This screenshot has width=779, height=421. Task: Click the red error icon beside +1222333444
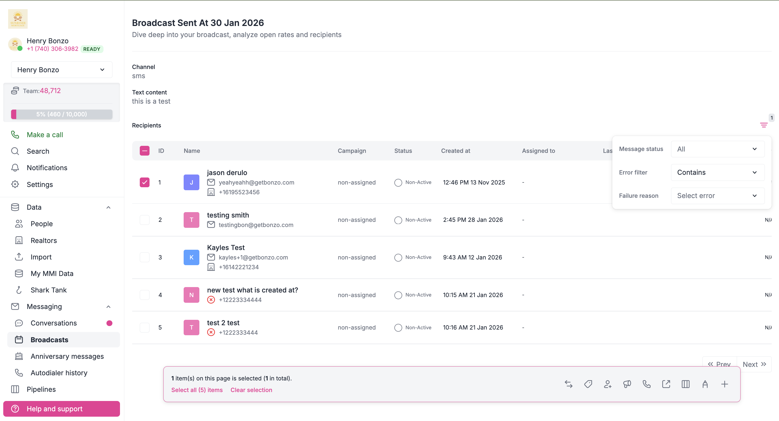[211, 333]
